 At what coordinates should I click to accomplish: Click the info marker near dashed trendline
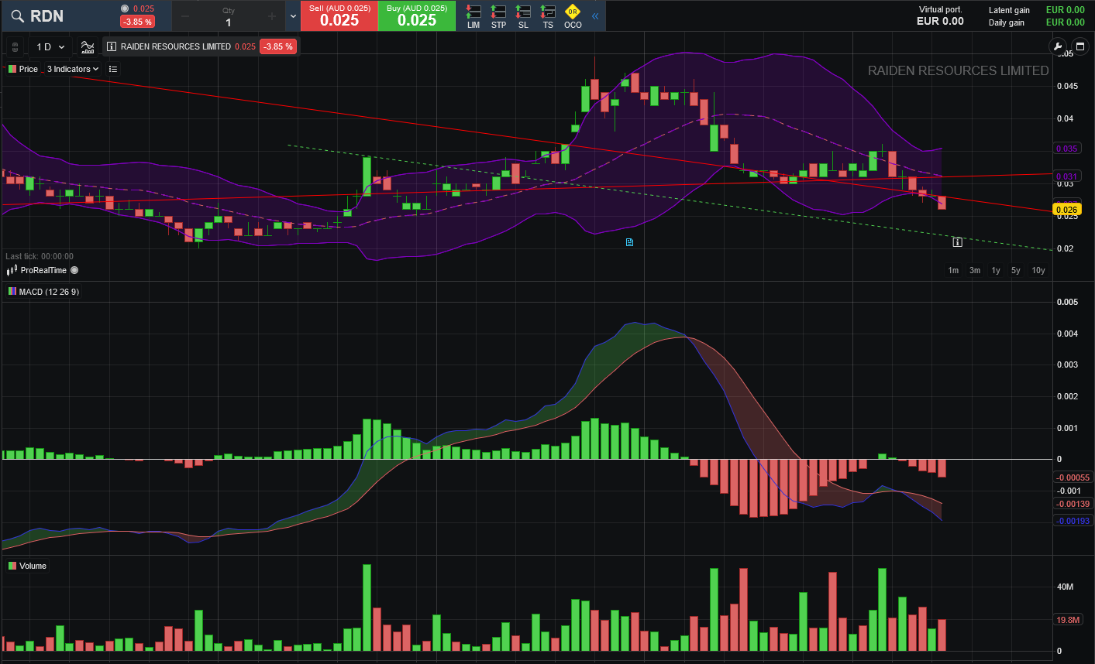pos(957,242)
